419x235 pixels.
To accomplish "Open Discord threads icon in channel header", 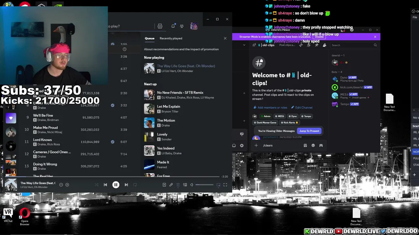I will (x=301, y=45).
